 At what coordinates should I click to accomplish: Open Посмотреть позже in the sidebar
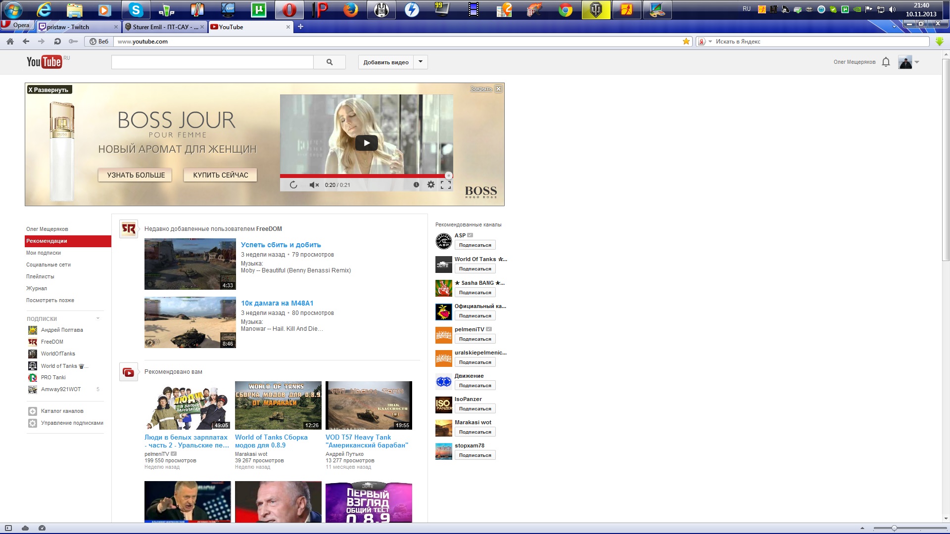(50, 301)
